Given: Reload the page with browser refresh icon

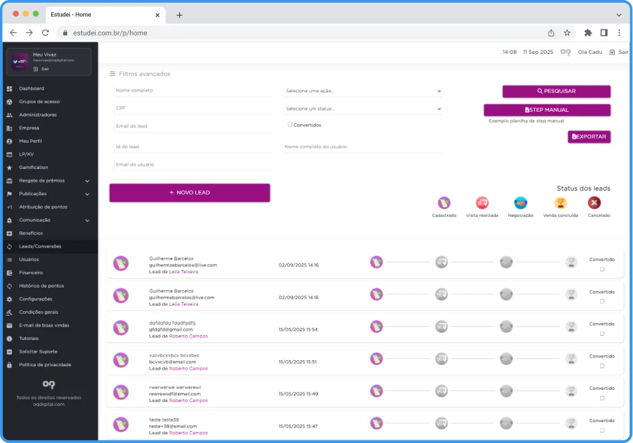Looking at the screenshot, I should [x=46, y=32].
